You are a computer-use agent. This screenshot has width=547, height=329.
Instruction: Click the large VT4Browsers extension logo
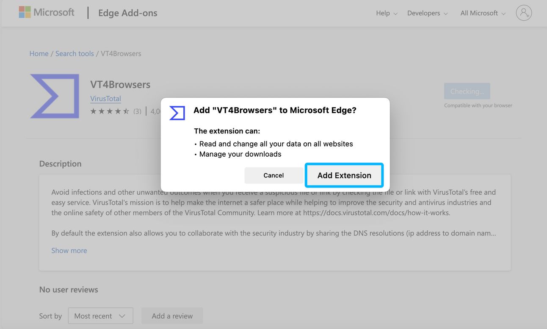coord(55,96)
